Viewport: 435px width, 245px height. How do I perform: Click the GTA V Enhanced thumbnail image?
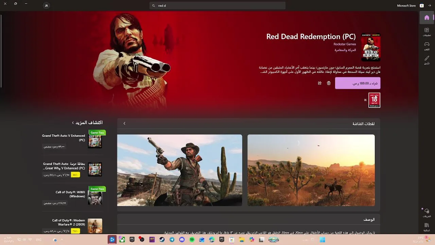pyautogui.click(x=95, y=141)
